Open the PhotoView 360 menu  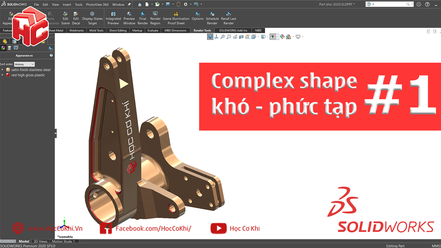pos(97,4)
